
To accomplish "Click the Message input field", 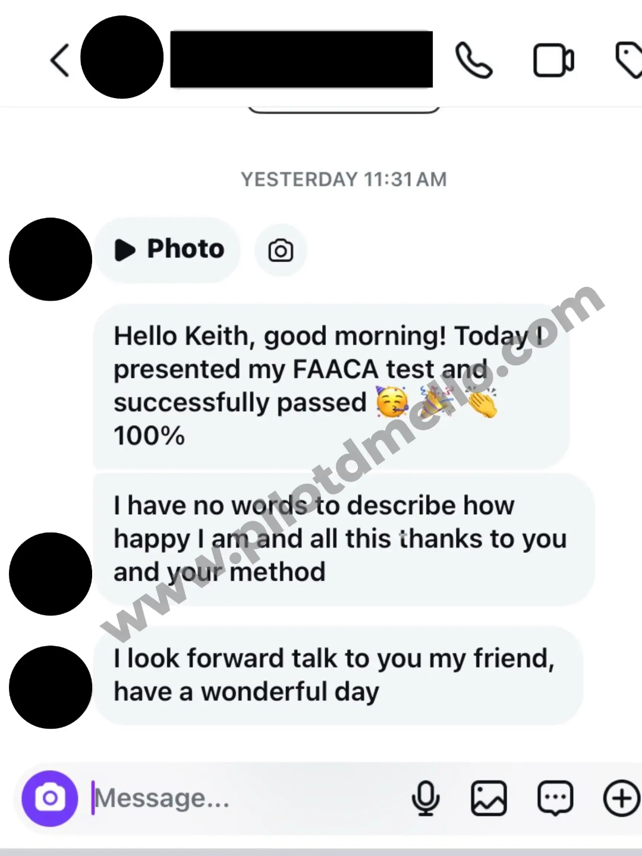I will pos(250,798).
